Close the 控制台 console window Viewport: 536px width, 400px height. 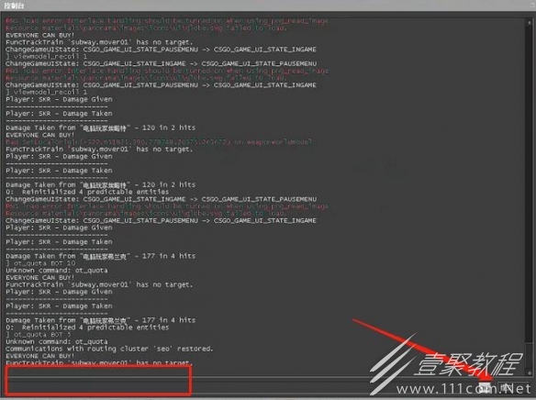click(532, 6)
